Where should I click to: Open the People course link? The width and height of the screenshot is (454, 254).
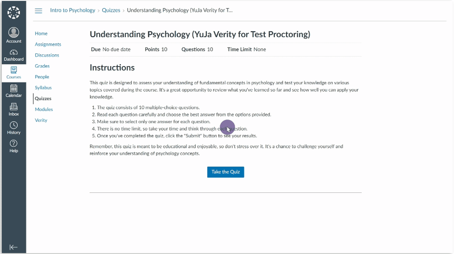pos(42,77)
